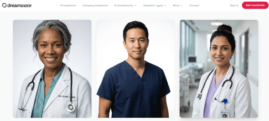The image size is (269, 121).
Task: Navigate to the Contact page
Action: [x=194, y=6]
